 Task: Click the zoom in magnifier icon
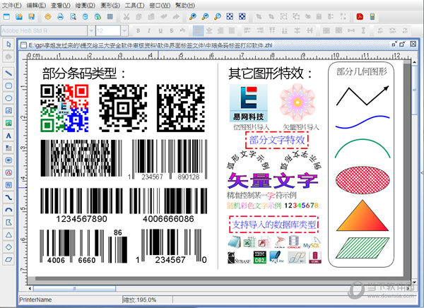click(192, 17)
